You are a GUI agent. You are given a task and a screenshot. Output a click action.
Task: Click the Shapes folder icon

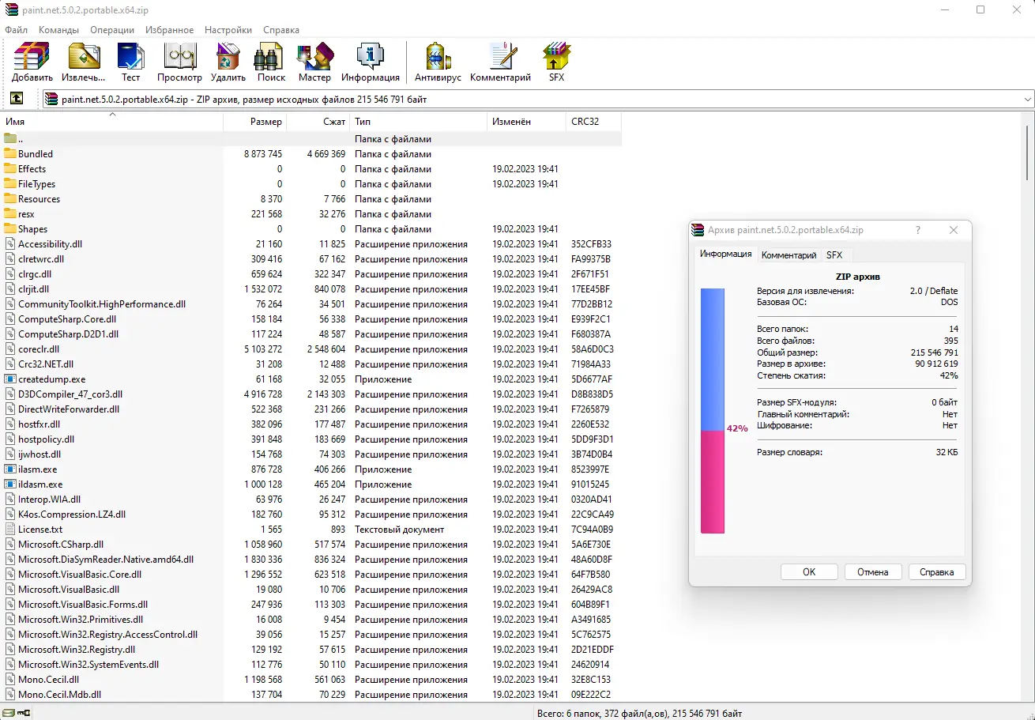pos(10,228)
